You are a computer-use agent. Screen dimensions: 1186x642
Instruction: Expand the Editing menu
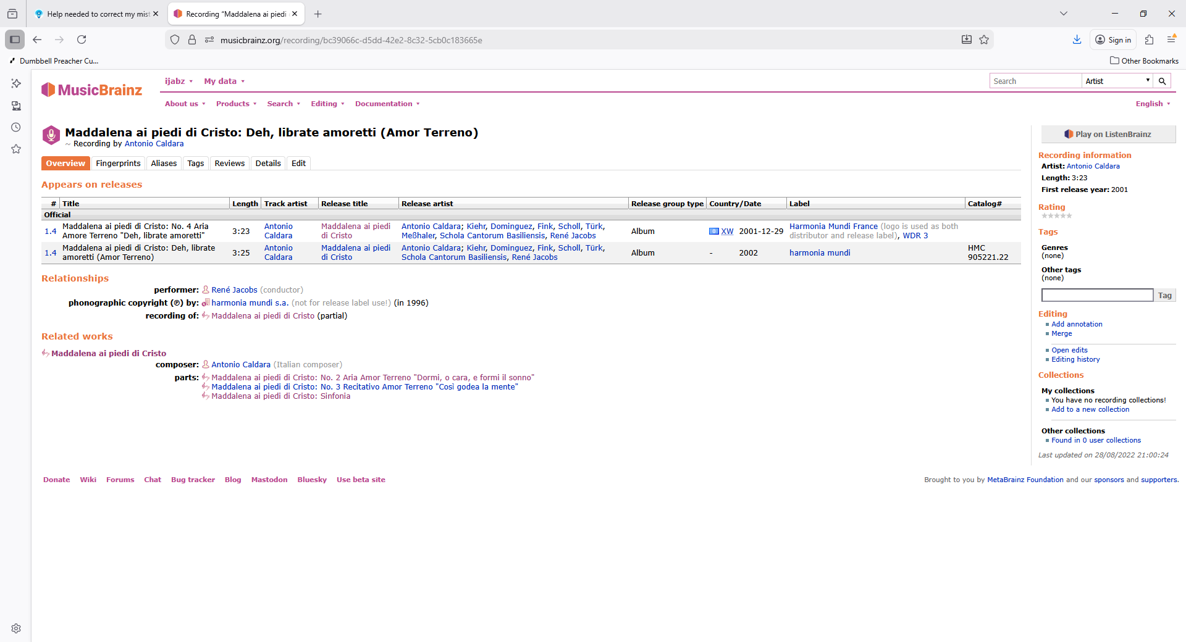[x=327, y=104]
